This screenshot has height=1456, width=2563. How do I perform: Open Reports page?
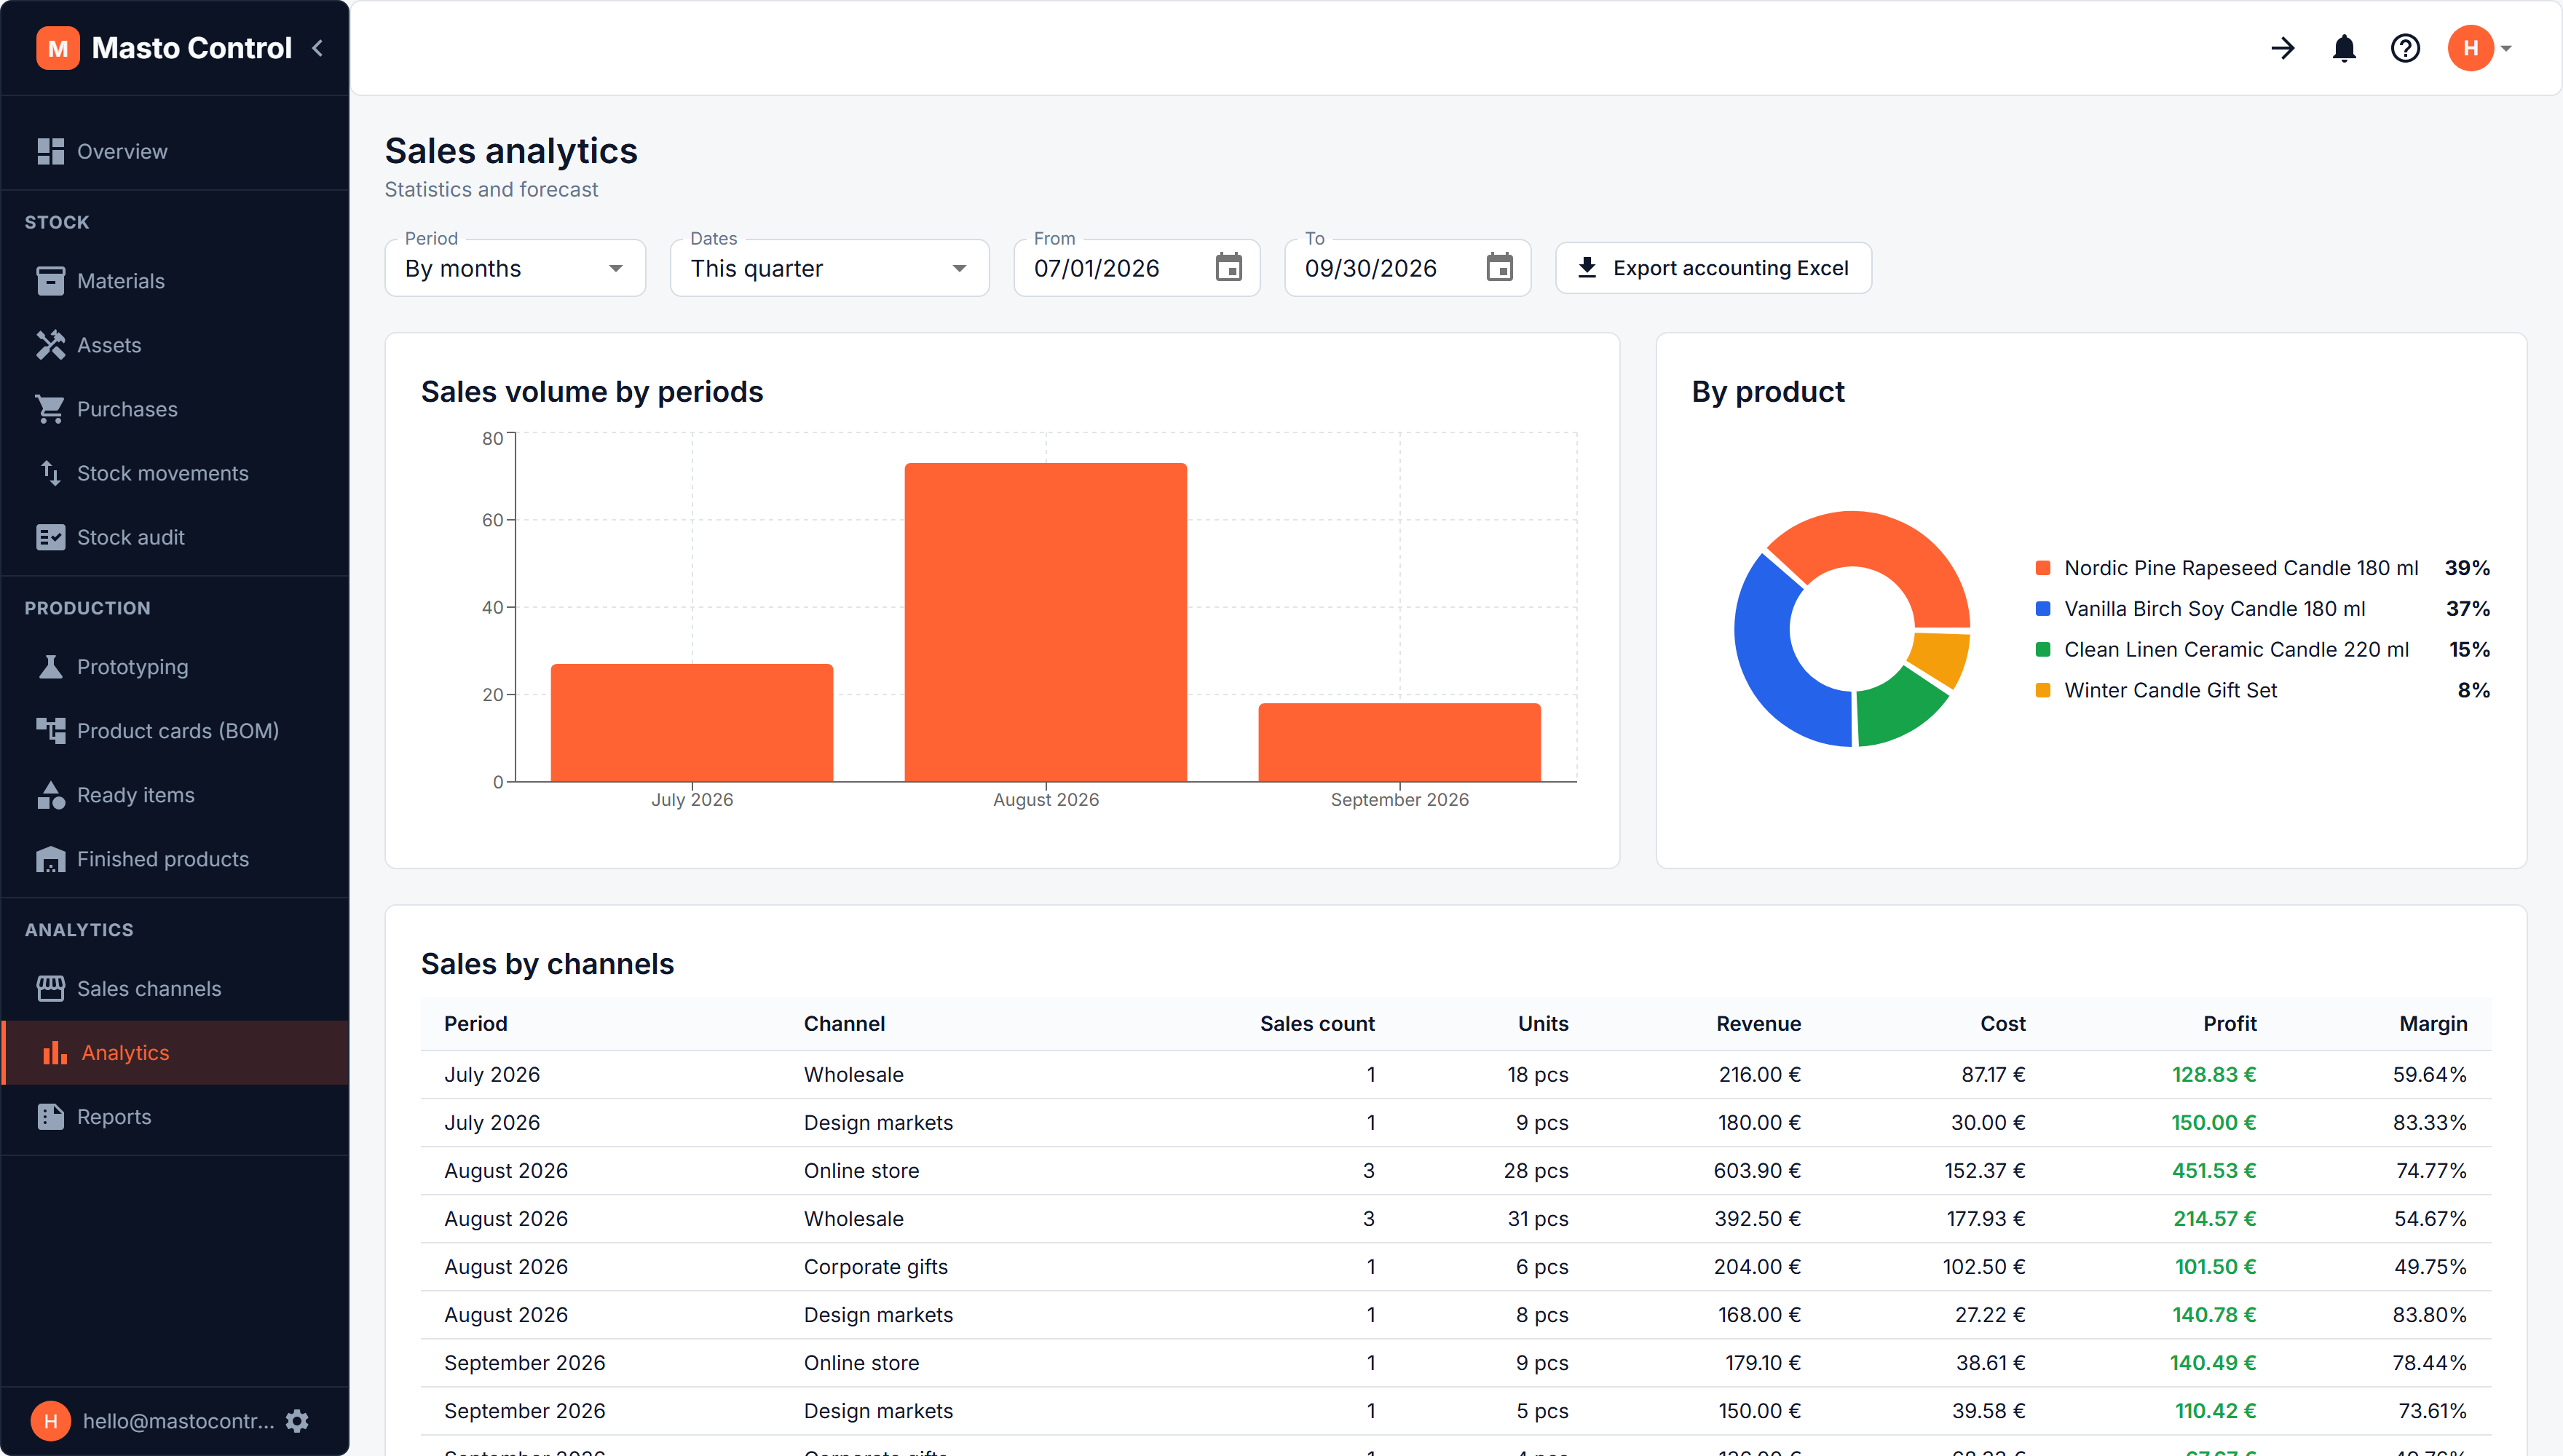click(x=175, y=1117)
